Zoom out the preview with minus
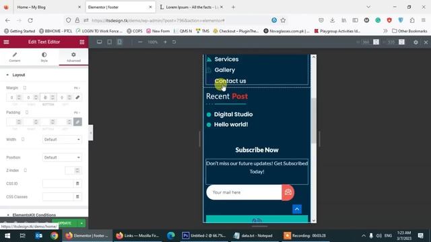 [140, 42]
